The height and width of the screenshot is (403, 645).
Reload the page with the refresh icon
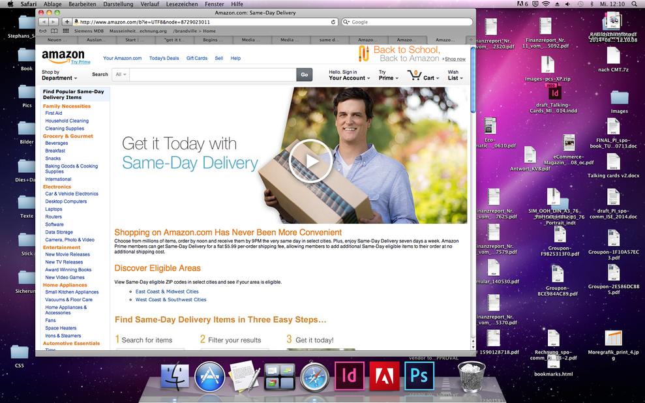coord(333,22)
